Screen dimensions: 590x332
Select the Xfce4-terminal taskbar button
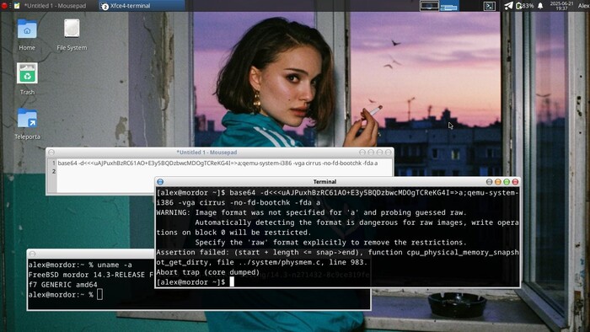(x=141, y=6)
